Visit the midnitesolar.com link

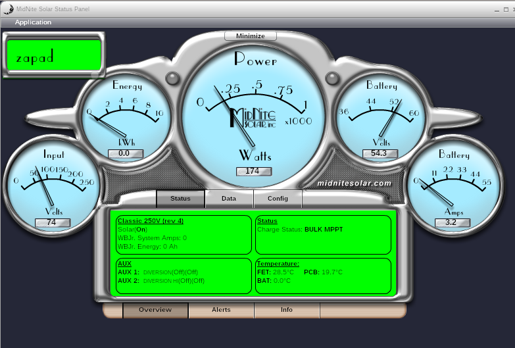click(x=354, y=184)
